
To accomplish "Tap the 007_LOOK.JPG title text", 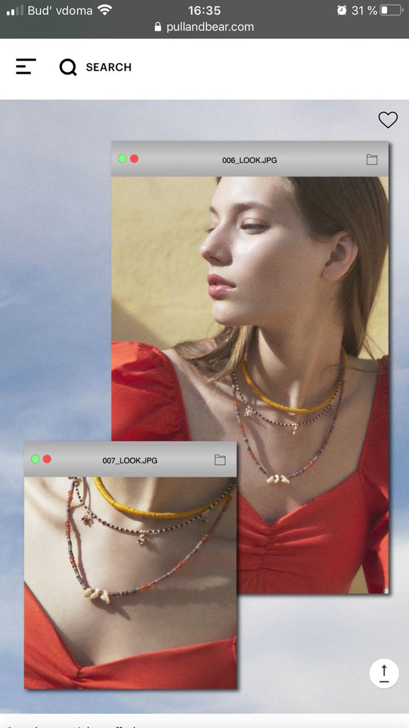I will pyautogui.click(x=130, y=460).
